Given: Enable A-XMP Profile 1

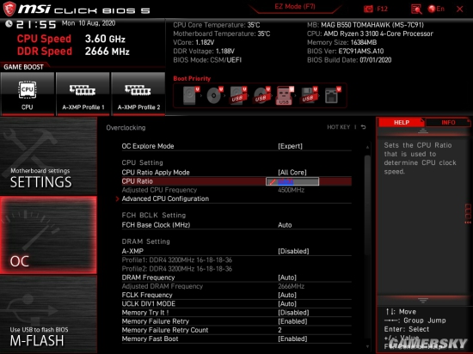Looking at the screenshot, I should tap(83, 94).
